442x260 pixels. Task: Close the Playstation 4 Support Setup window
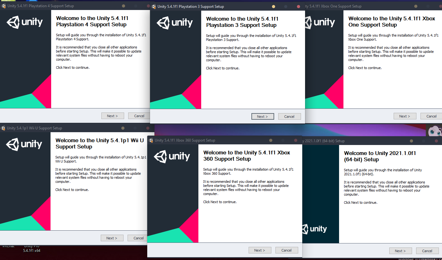[148, 6]
